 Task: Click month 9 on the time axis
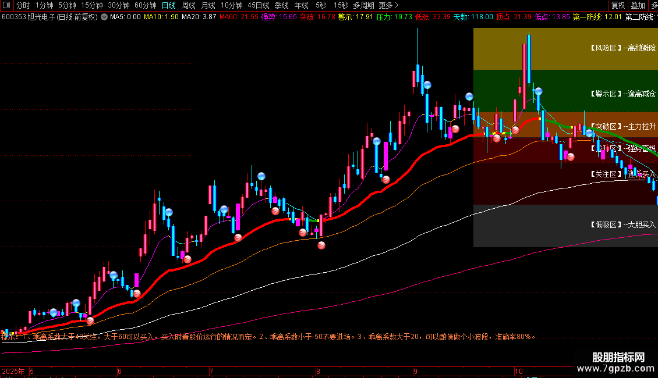[415, 371]
